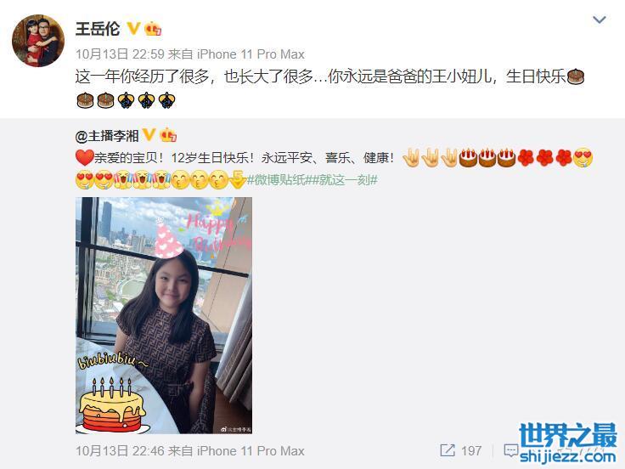Open the @主播李湘 mention link
The width and height of the screenshot is (625, 469).
(106, 136)
